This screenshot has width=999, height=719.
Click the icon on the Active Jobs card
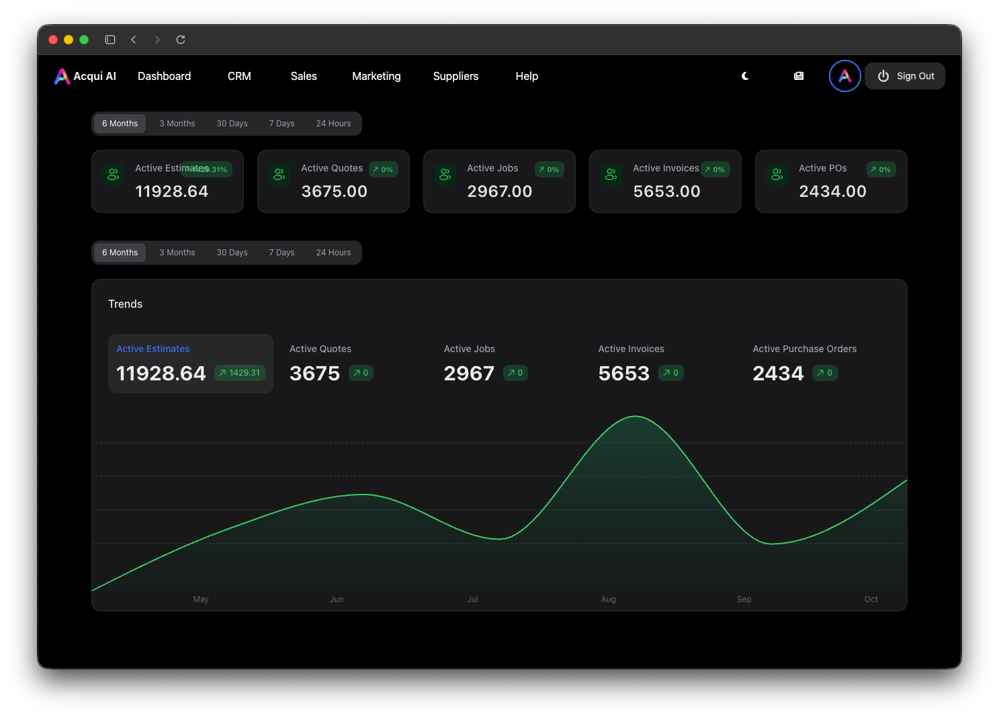[445, 174]
